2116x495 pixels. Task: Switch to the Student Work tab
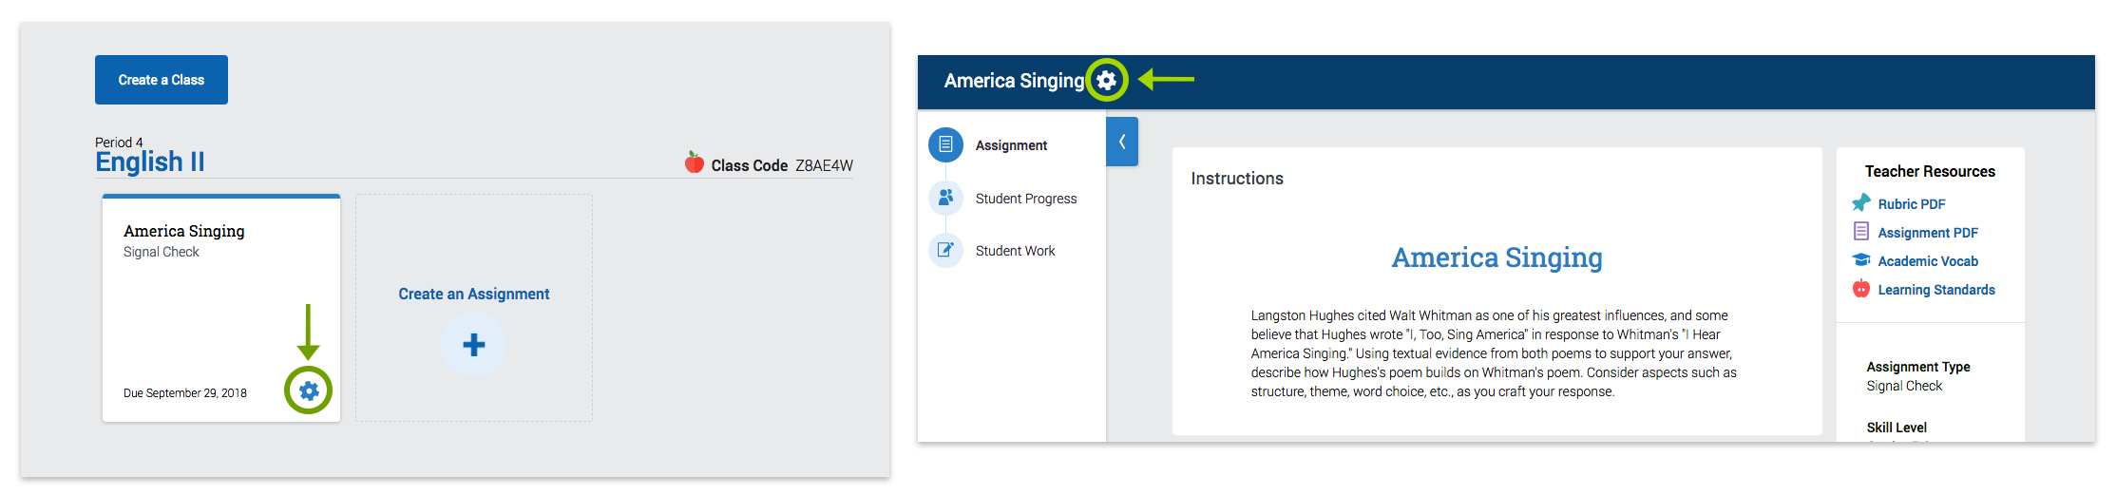click(1015, 251)
